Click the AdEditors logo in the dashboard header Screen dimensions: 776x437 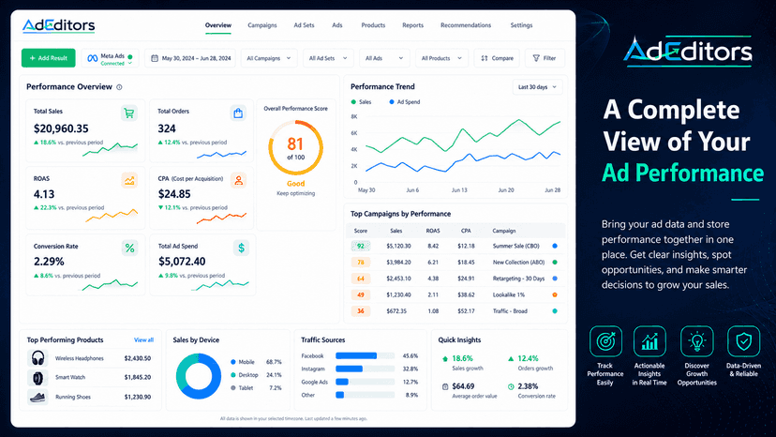[58, 25]
